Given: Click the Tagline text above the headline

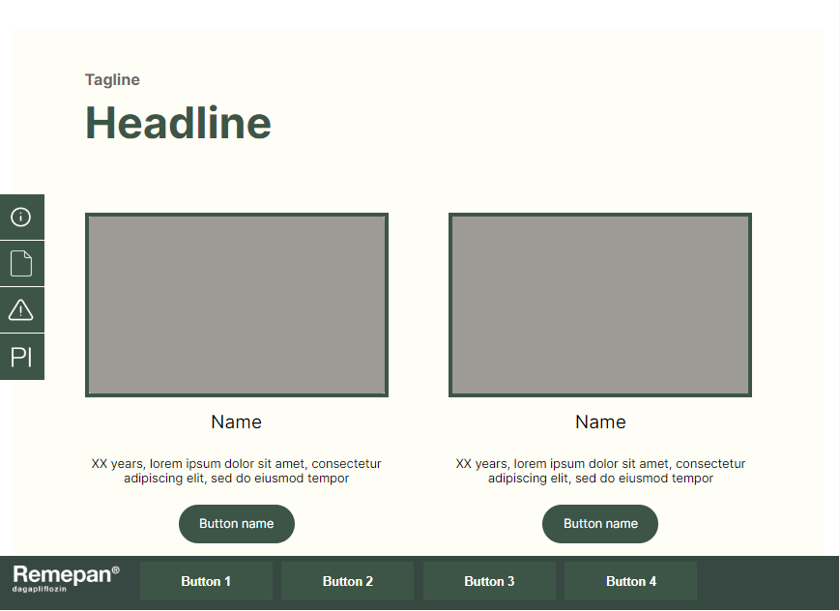Looking at the screenshot, I should click(112, 80).
